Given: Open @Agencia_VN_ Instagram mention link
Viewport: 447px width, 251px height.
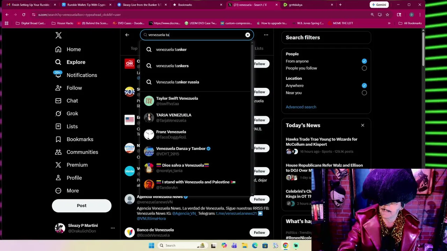Looking at the screenshot, I should pyautogui.click(x=185, y=213).
